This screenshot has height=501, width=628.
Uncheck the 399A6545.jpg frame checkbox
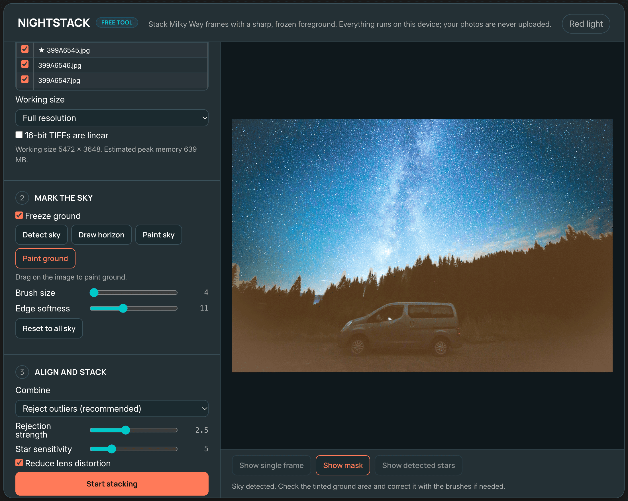[x=25, y=49]
